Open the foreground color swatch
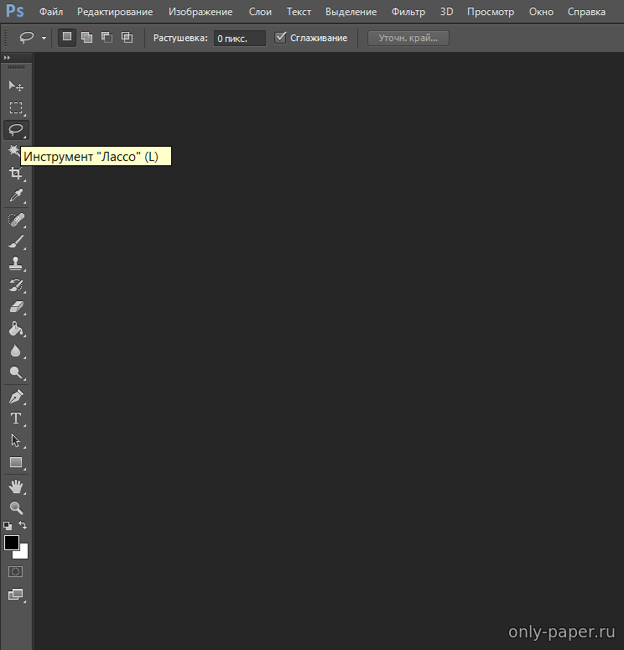The width and height of the screenshot is (624, 650). pyautogui.click(x=11, y=543)
